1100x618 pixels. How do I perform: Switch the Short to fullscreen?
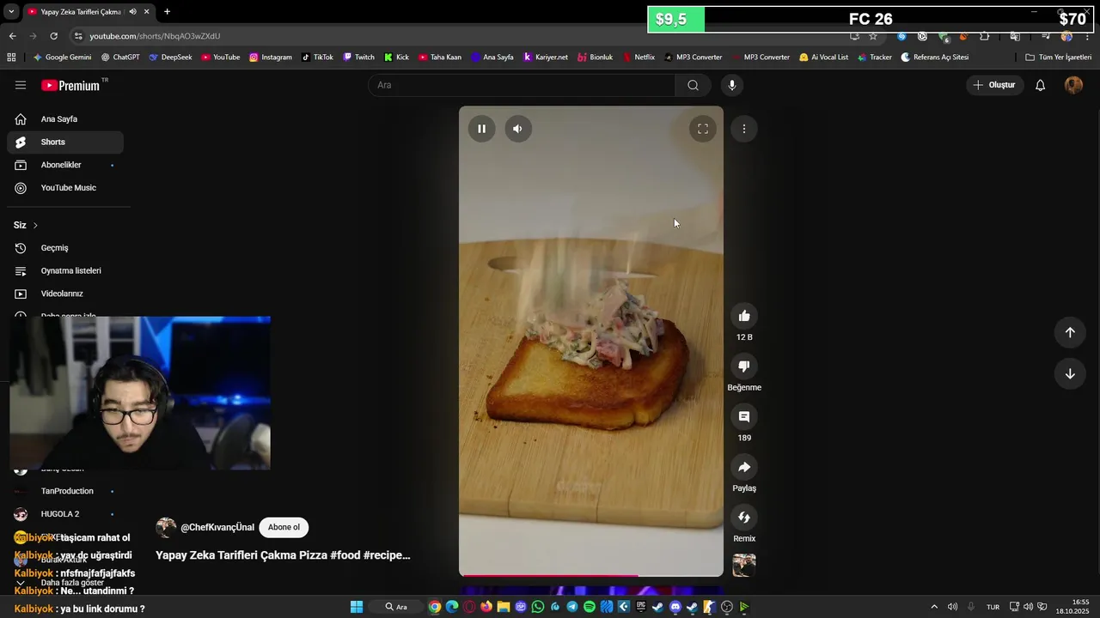click(702, 129)
